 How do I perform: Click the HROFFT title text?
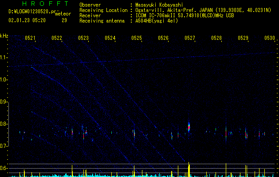point(45,4)
